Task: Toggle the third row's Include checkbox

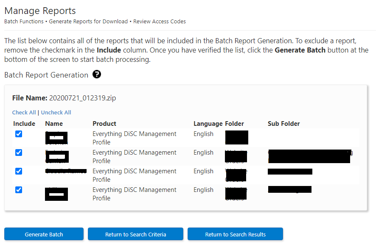Action: [x=19, y=171]
